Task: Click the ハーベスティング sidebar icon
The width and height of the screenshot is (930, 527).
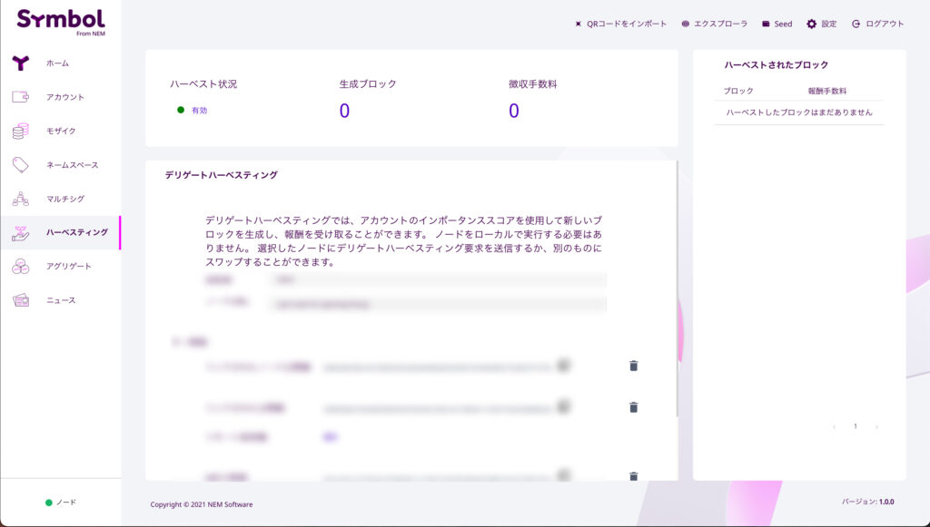Action: (x=20, y=233)
